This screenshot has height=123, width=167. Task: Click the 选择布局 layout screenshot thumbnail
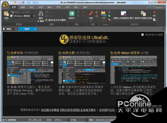(x=30, y=70)
